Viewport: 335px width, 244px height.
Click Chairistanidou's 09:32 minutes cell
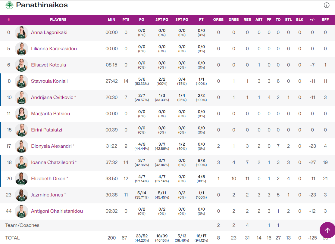point(111,211)
